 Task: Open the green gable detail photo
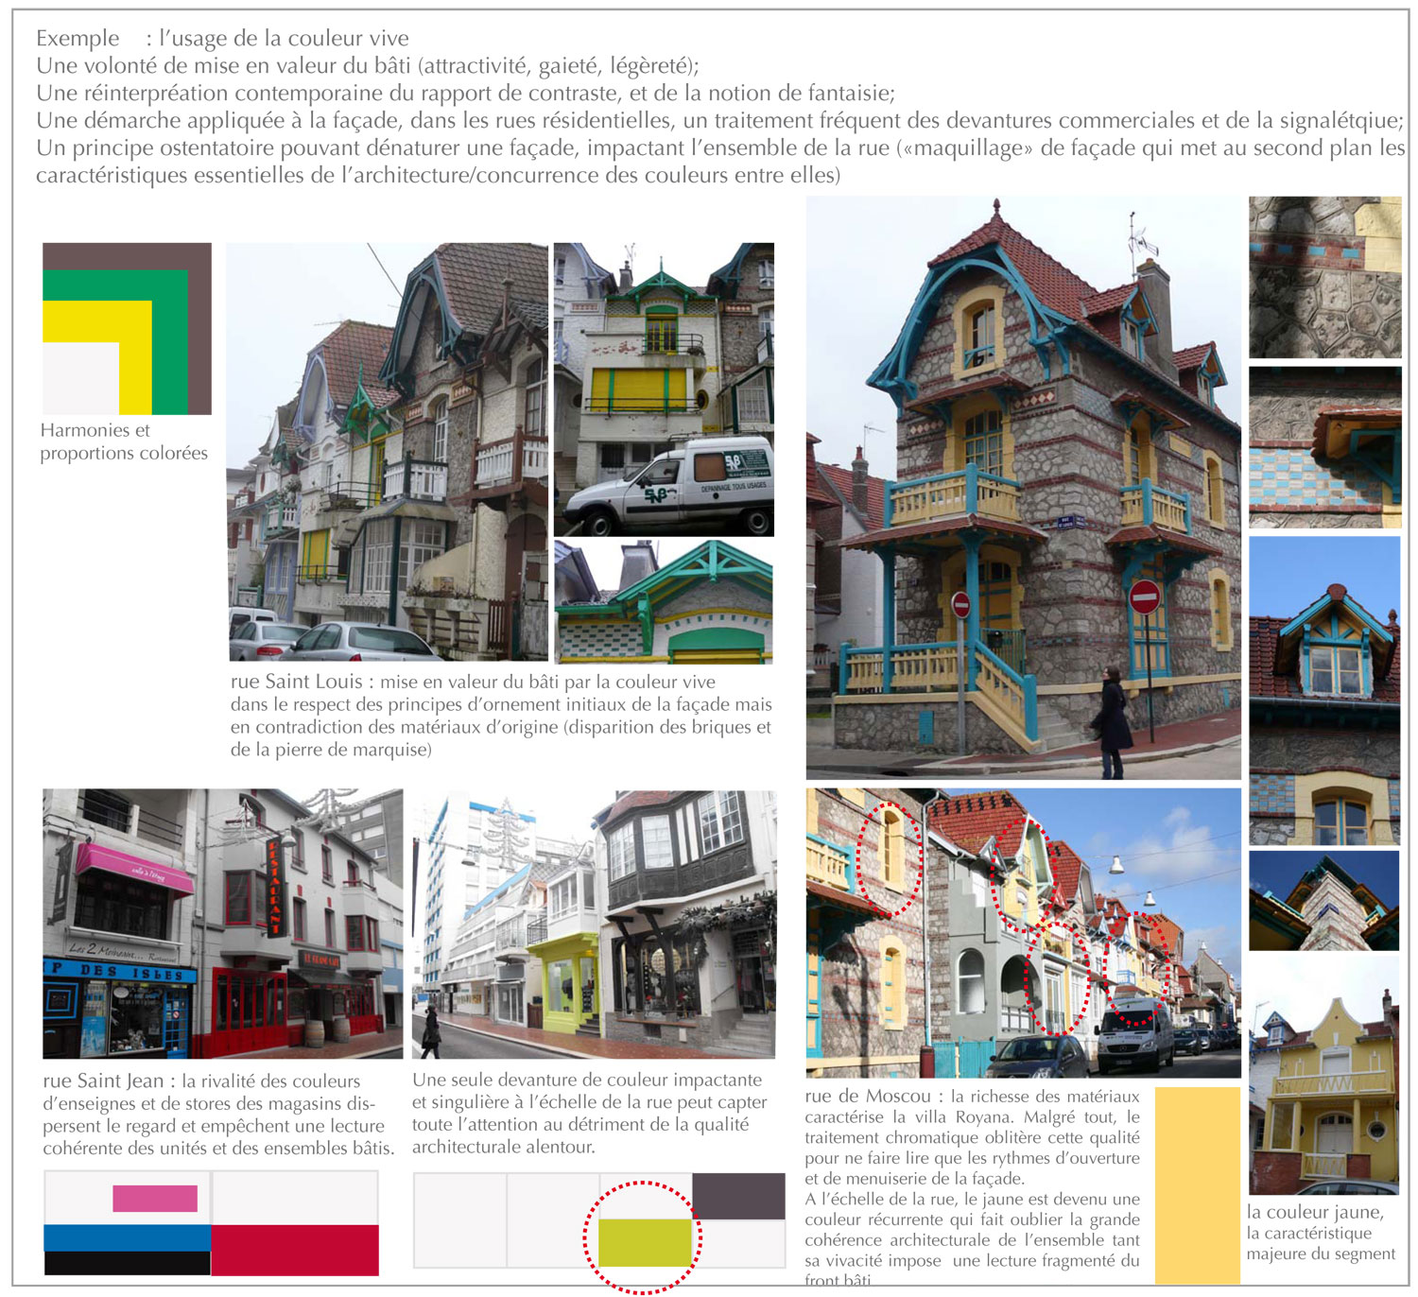(x=664, y=602)
